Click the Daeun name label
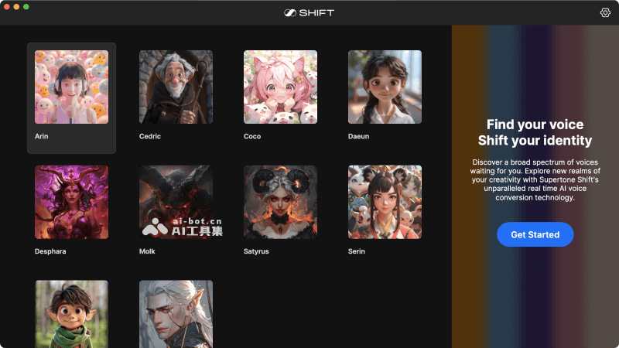The height and width of the screenshot is (348, 619). [358, 136]
